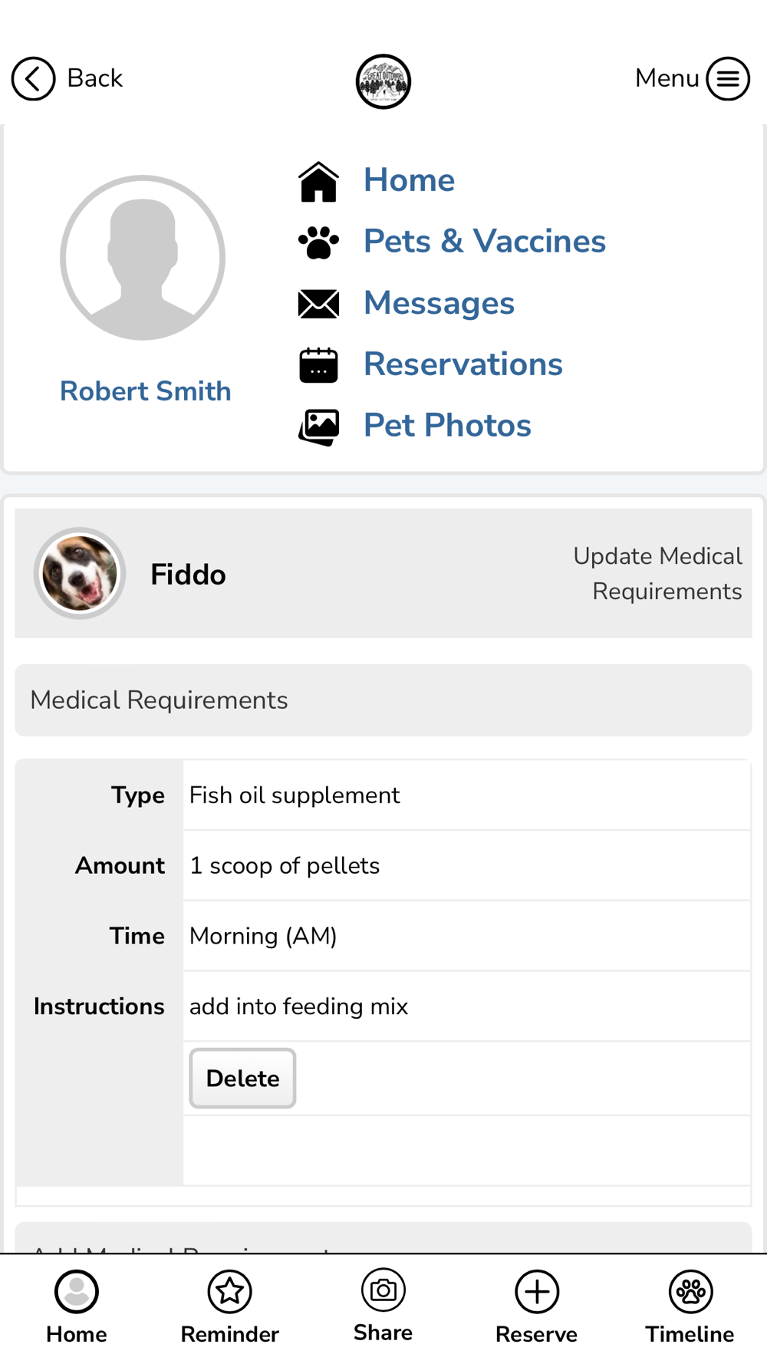This screenshot has height=1364, width=767.
Task: Click Update Medical Requirements link
Action: 657,574
